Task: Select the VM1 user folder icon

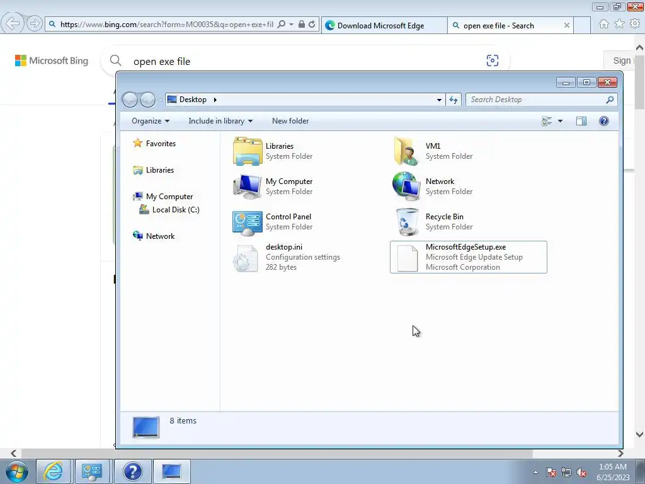Action: (406, 151)
